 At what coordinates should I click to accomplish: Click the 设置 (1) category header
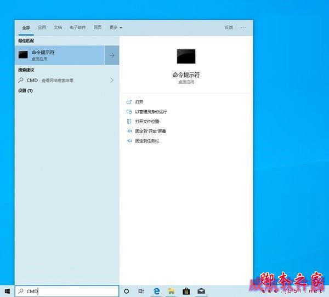click(x=25, y=90)
